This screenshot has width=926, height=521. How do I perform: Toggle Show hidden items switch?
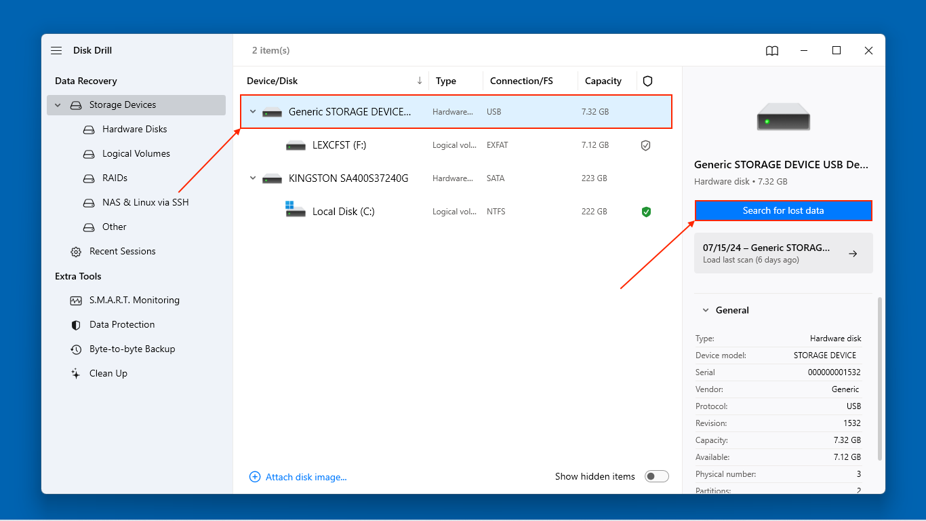click(x=657, y=476)
